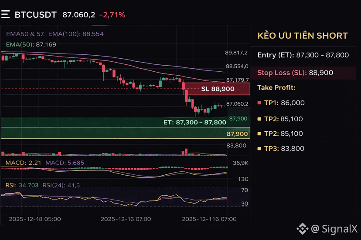Click the Take Profit: heading
The height and width of the screenshot is (240, 361).
click(276, 88)
